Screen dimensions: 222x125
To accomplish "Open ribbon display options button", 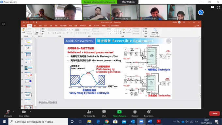I will click(x=184, y=22).
